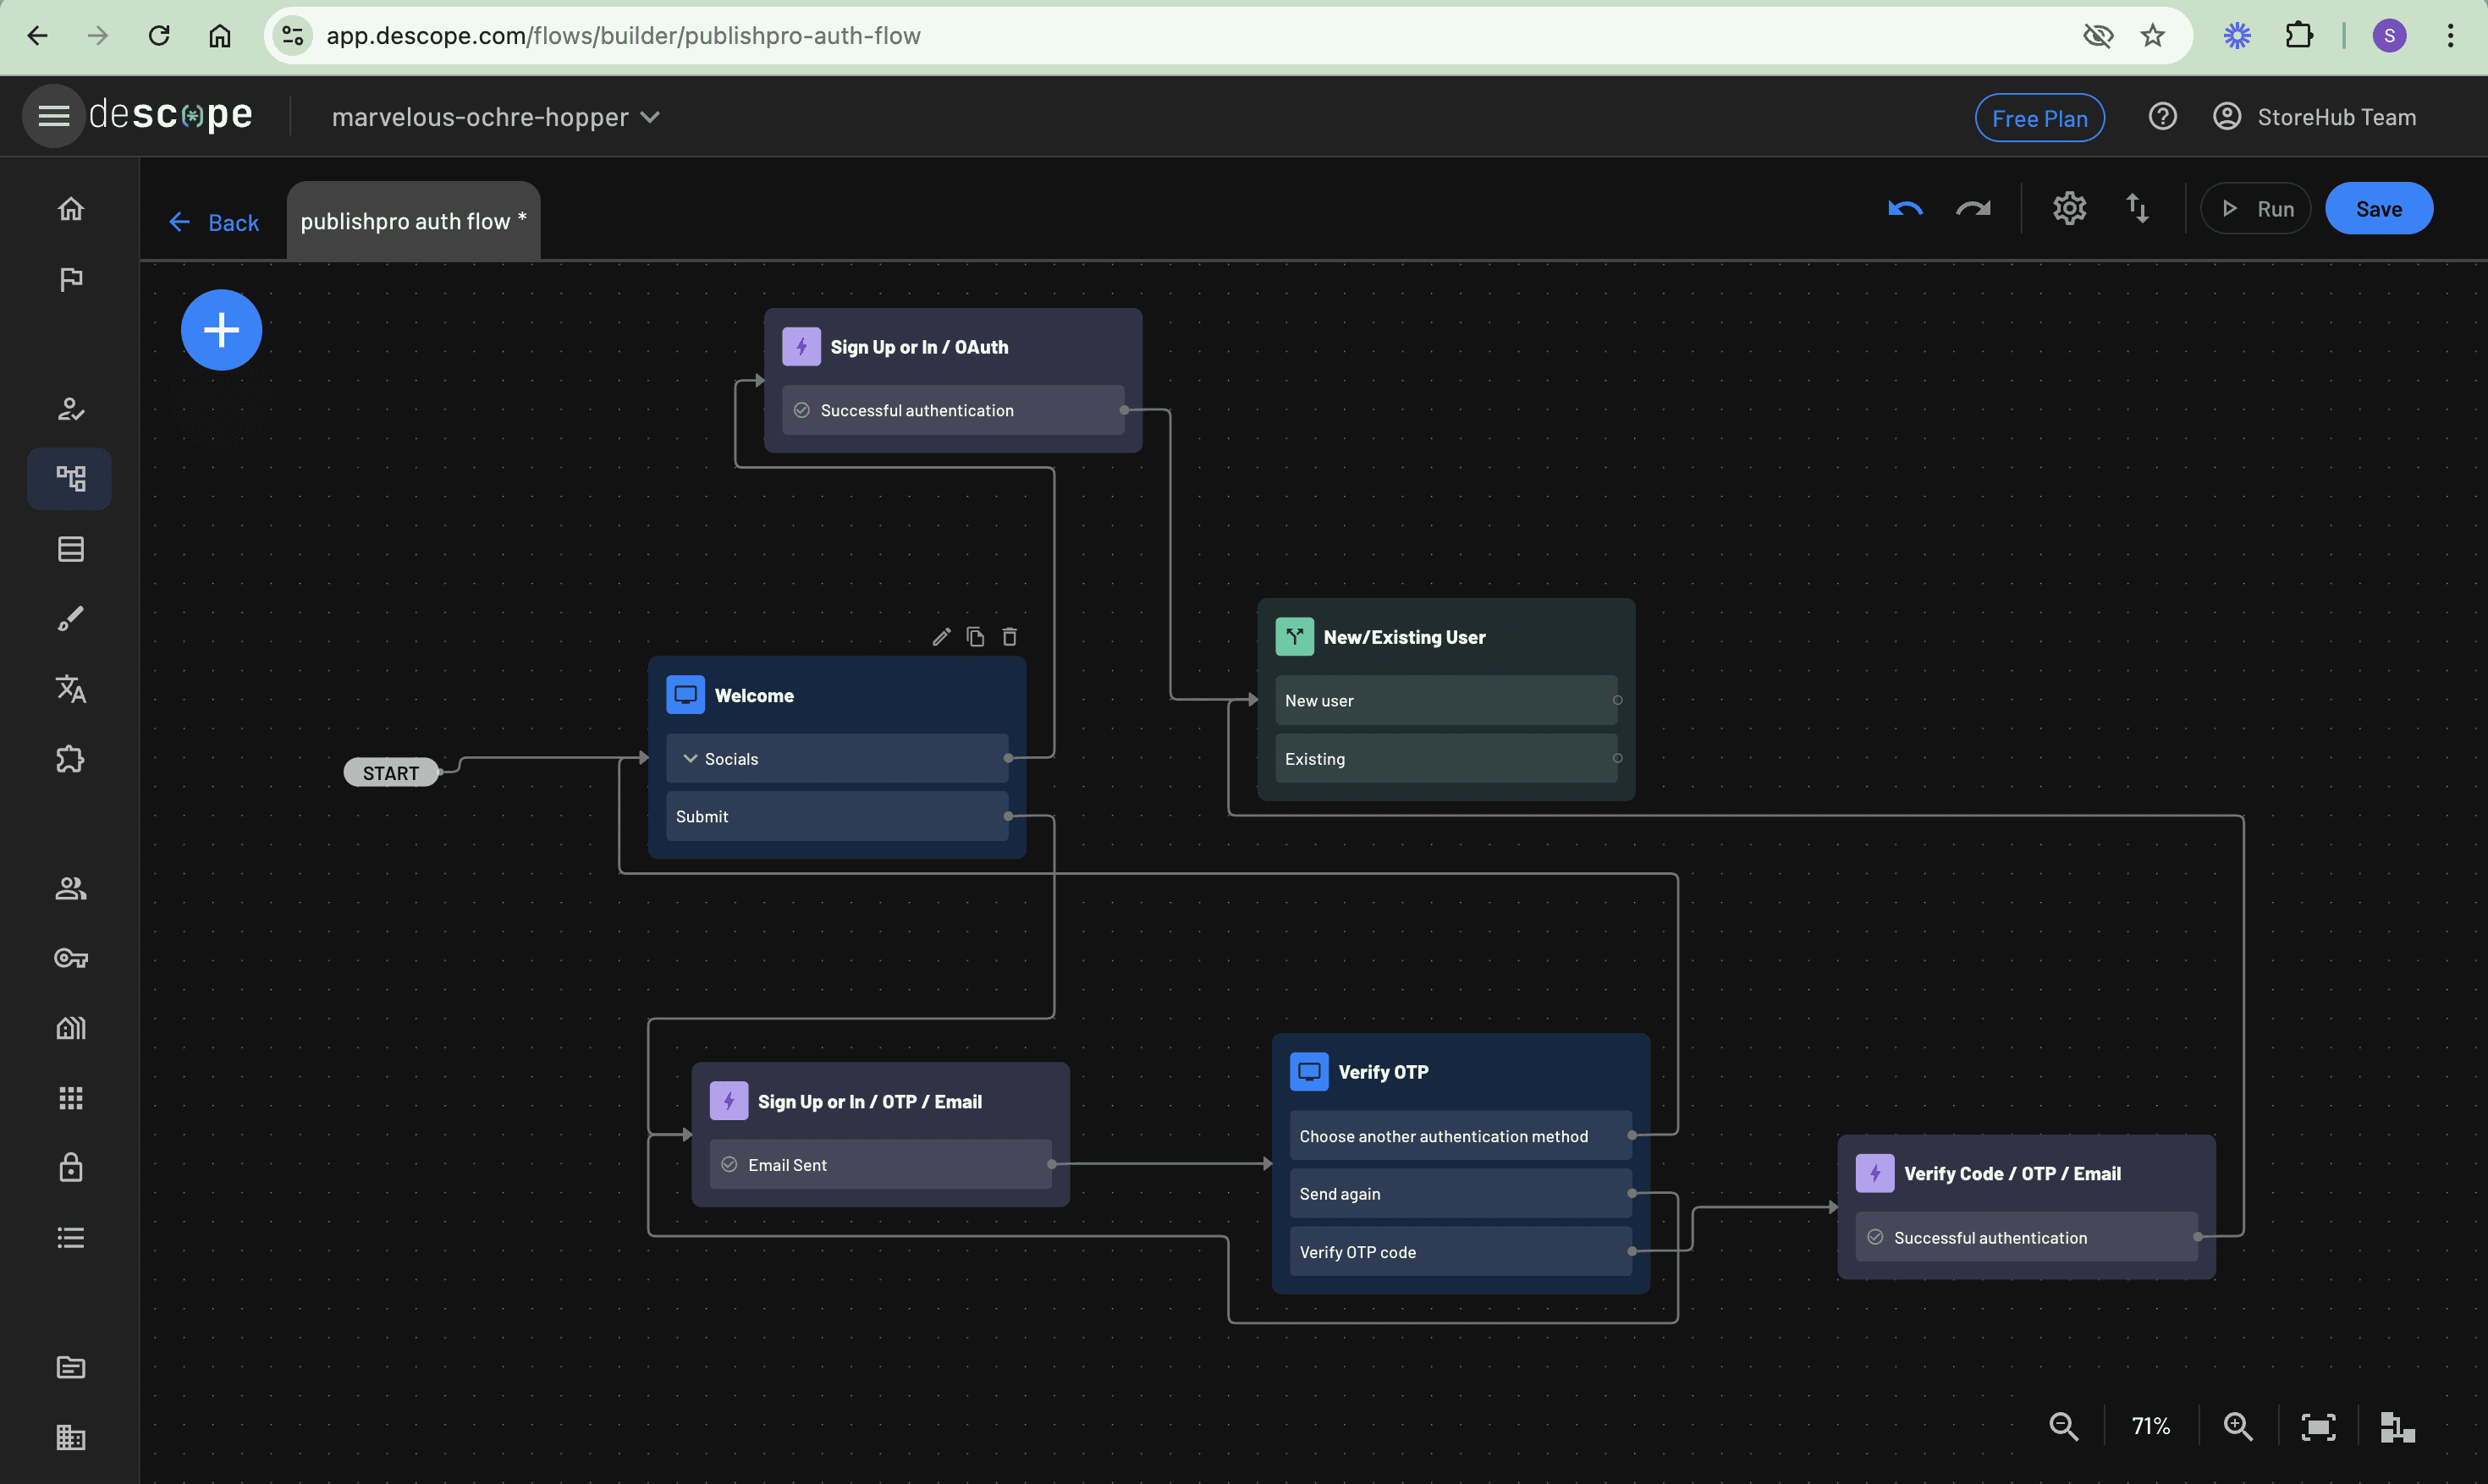Open the bulleted-list audit icon in the sidebar
Image resolution: width=2488 pixels, height=1484 pixels.
tap(71, 1238)
